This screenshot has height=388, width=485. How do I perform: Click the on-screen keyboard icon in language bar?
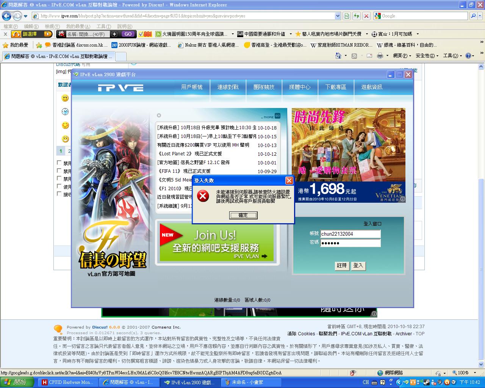[x=374, y=382]
